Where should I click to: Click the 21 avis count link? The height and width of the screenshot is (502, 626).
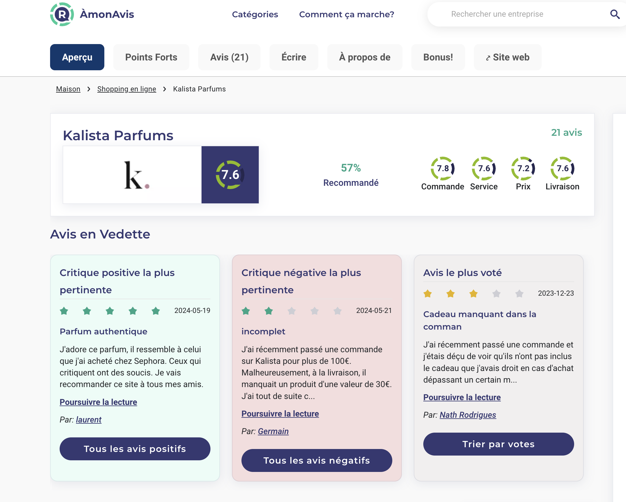click(566, 132)
